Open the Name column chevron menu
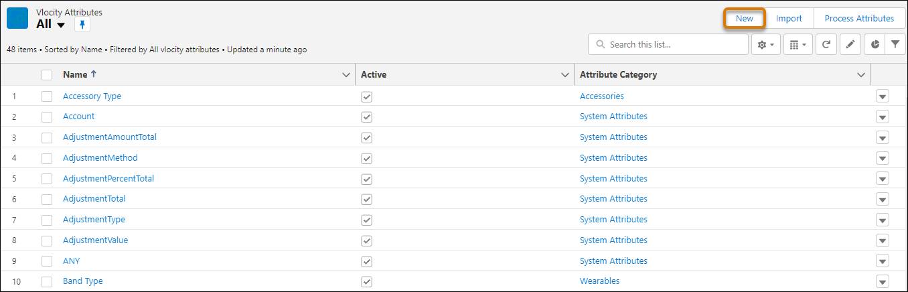This screenshot has width=908, height=292. point(346,75)
